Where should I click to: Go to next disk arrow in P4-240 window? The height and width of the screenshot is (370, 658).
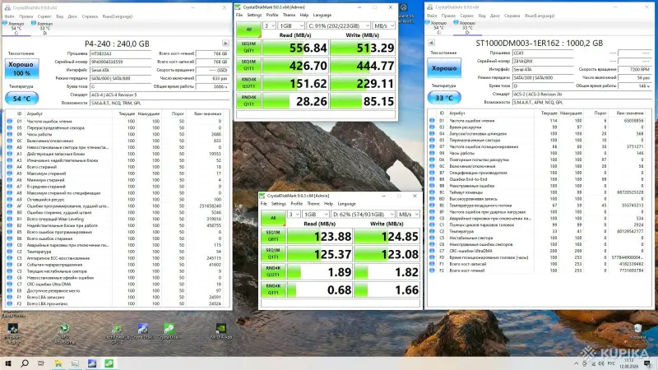[x=225, y=44]
